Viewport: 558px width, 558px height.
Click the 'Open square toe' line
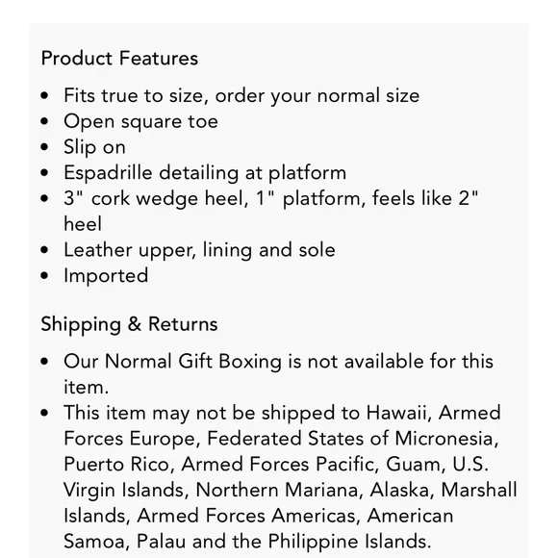[140, 121]
